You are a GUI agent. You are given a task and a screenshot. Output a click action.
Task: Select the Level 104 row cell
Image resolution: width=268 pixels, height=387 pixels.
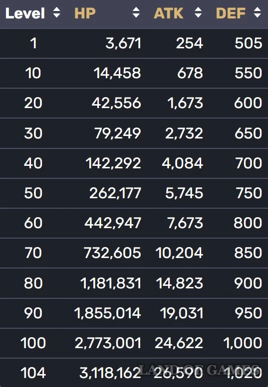tap(33, 373)
